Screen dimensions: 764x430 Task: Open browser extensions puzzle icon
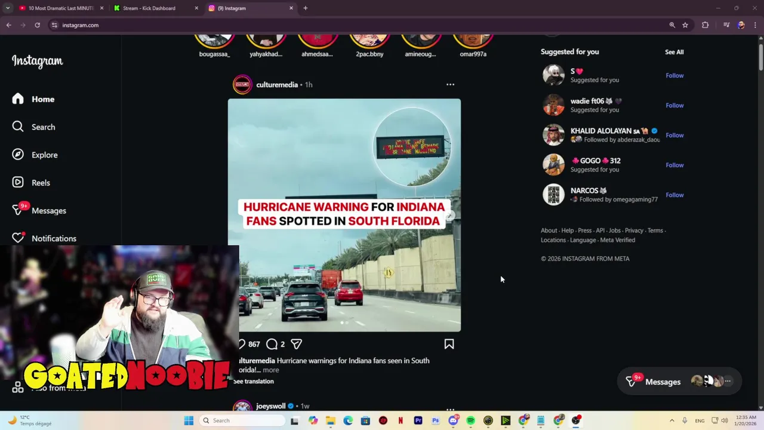pos(706,25)
